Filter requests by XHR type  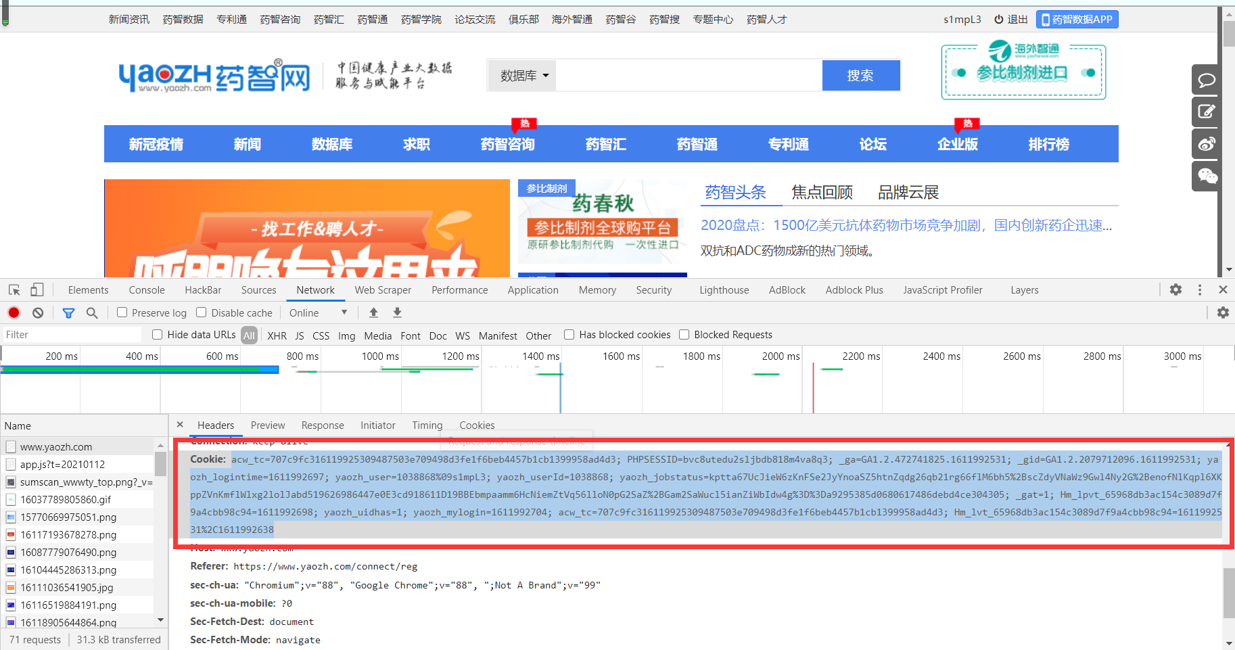coord(277,335)
